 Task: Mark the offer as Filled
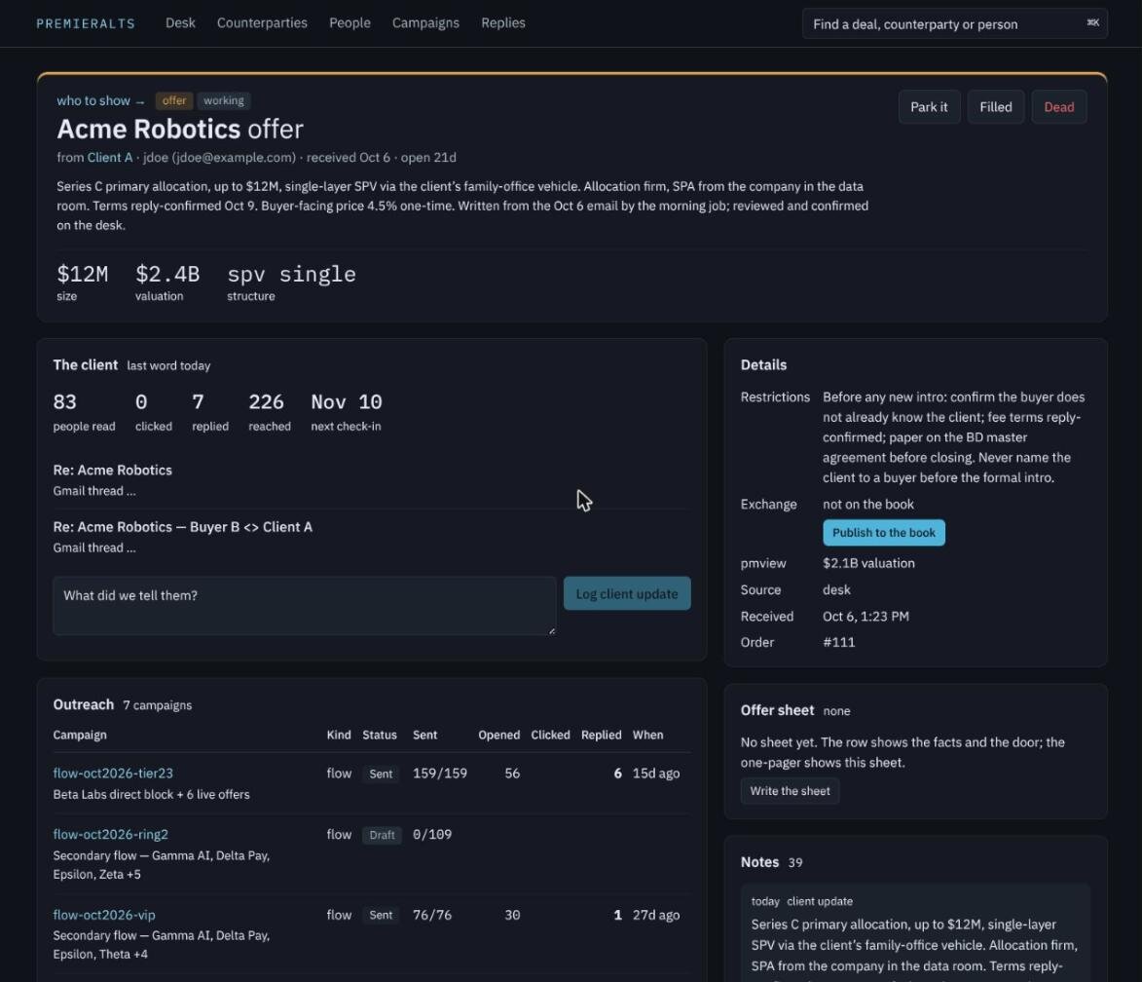tap(996, 107)
